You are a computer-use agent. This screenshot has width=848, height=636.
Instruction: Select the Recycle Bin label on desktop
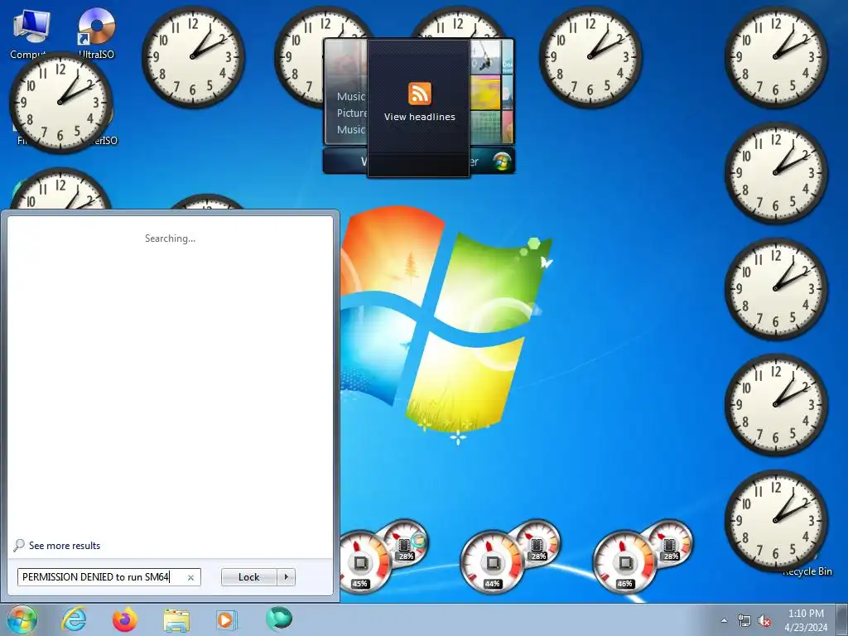(807, 571)
